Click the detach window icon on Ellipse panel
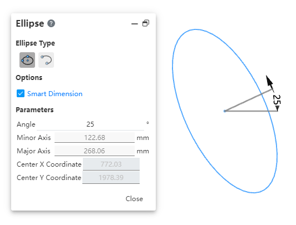This screenshot has width=296, height=225. 146,23
